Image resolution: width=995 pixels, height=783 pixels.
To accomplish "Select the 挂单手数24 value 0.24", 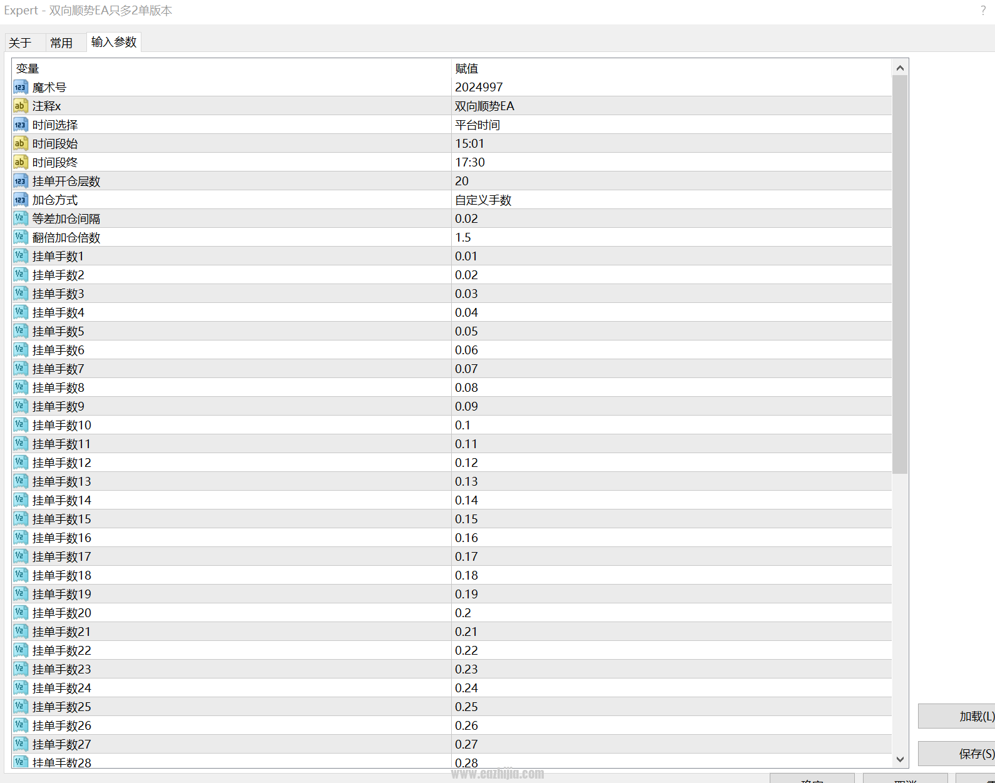I will point(466,688).
